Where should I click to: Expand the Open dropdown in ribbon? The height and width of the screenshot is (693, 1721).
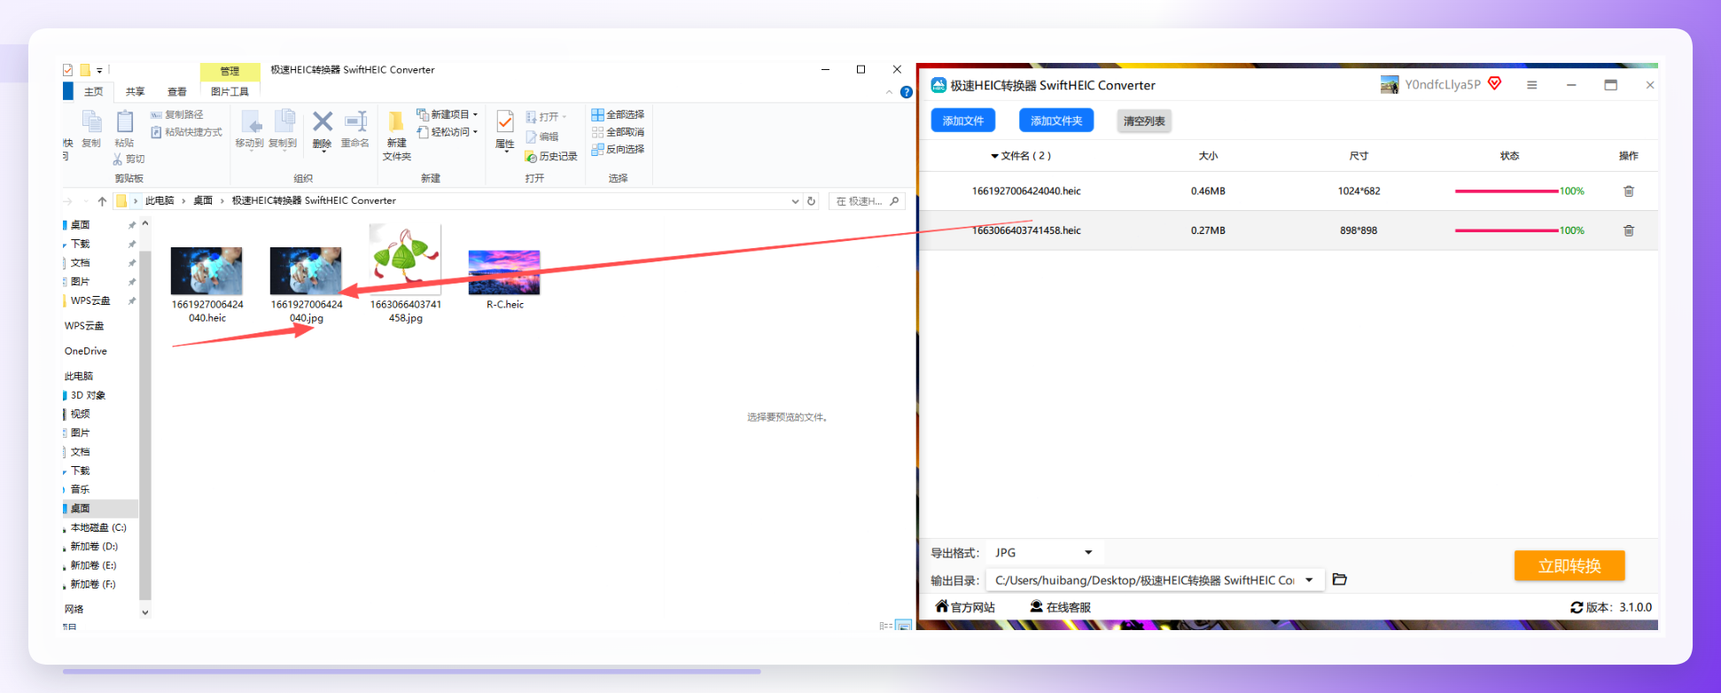coord(565,117)
